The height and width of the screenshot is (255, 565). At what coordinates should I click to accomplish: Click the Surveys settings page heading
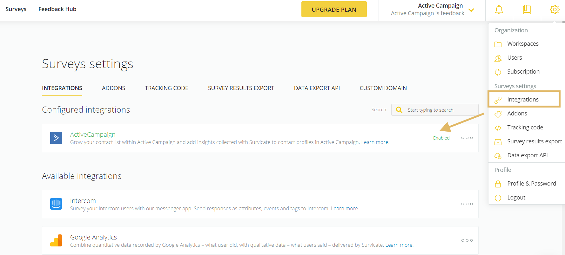click(88, 64)
